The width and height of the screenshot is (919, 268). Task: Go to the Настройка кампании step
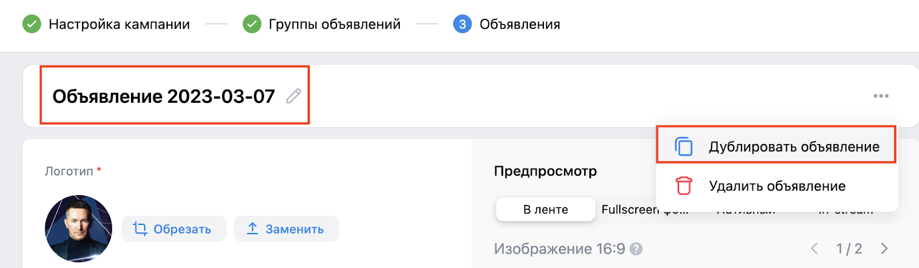tap(119, 24)
